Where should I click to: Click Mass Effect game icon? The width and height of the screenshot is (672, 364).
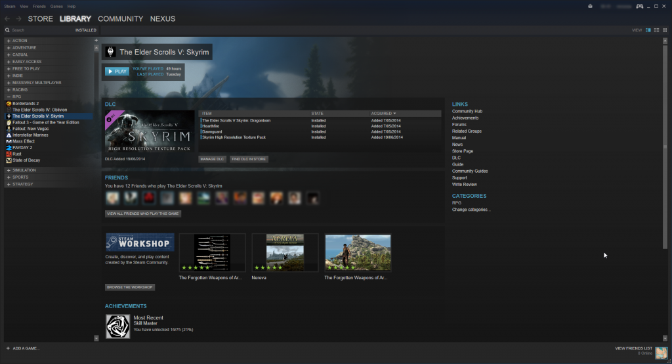coord(9,141)
